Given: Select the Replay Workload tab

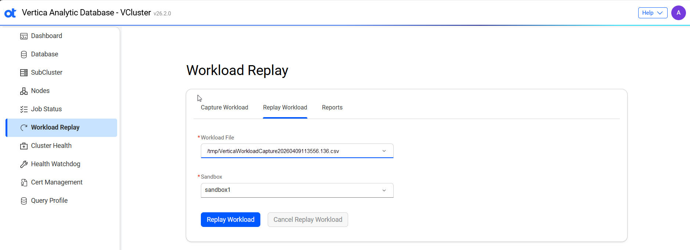Looking at the screenshot, I should [285, 107].
